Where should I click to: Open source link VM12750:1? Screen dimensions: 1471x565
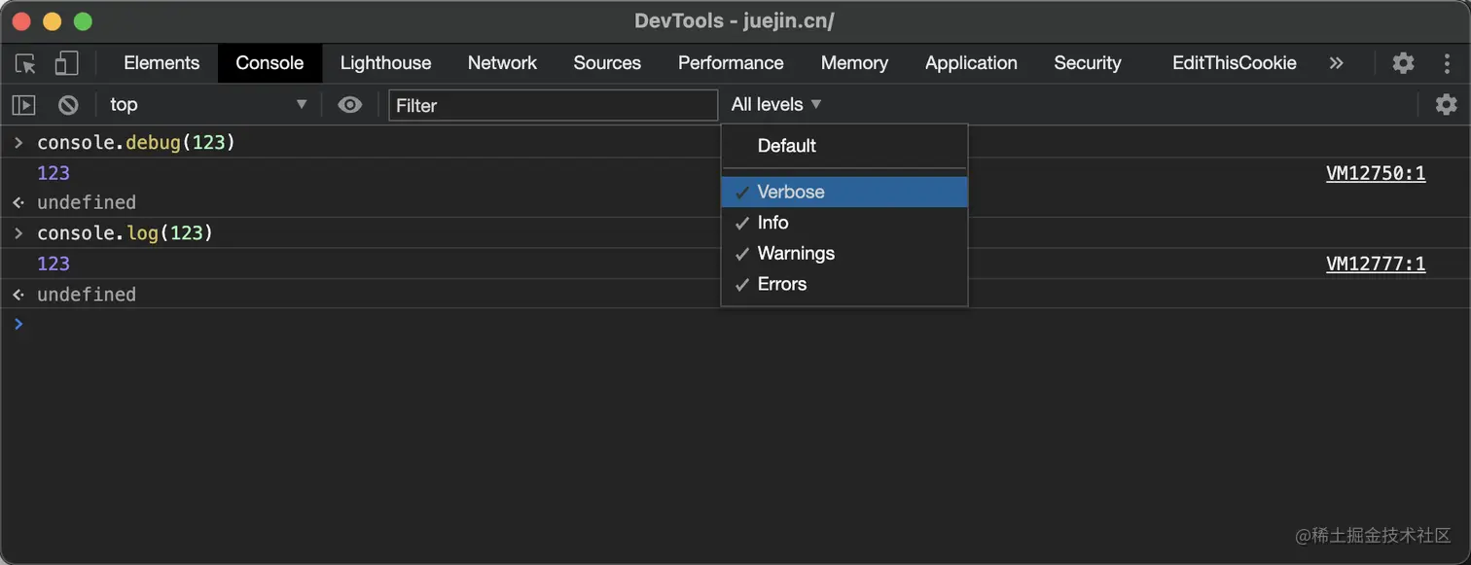(x=1376, y=174)
